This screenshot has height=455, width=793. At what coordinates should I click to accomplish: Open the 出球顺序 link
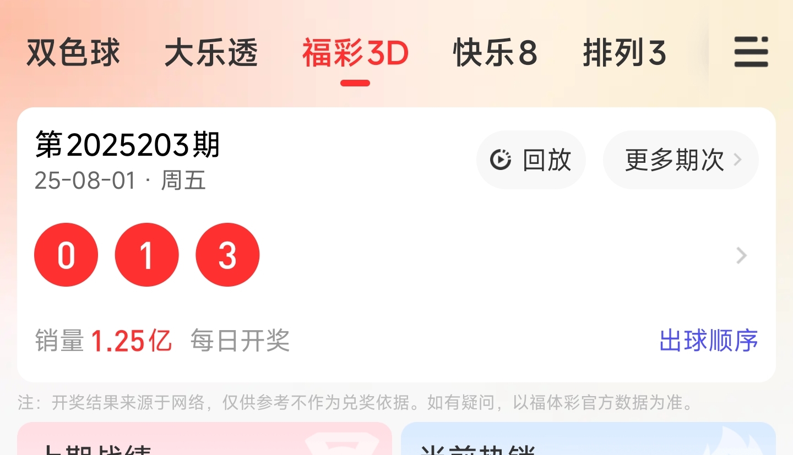[x=709, y=341]
